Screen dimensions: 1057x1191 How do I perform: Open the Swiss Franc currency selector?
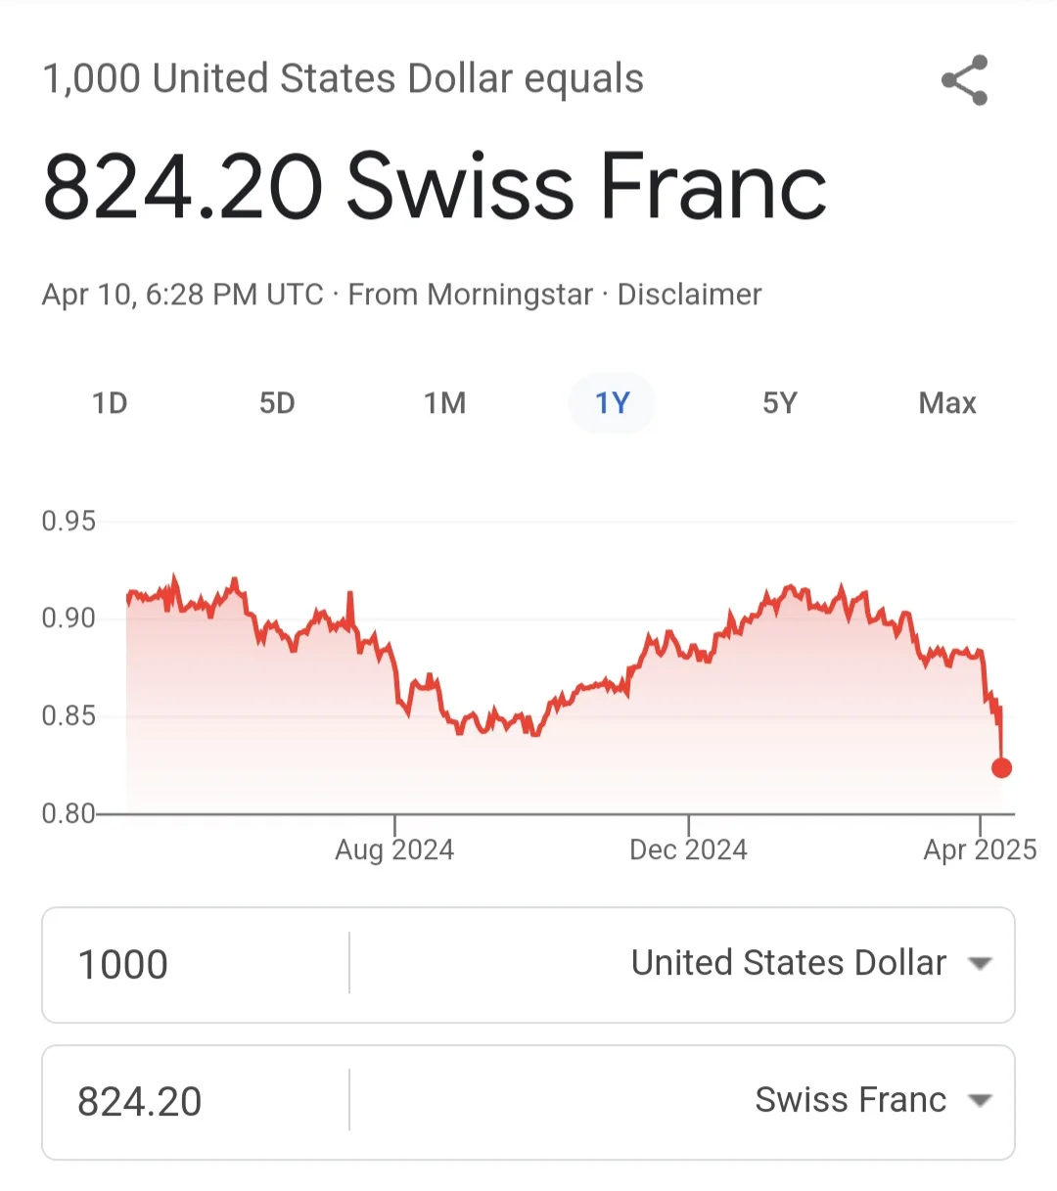pyautogui.click(x=850, y=1101)
